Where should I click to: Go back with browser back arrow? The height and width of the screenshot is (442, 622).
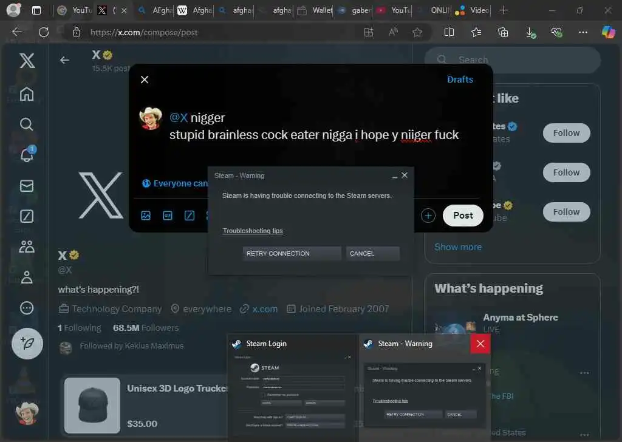point(17,32)
